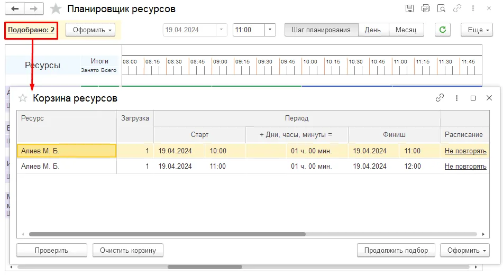The width and height of the screenshot is (503, 276).
Task: Click Не повторять link in 11:00 start row
Action: 465,167
